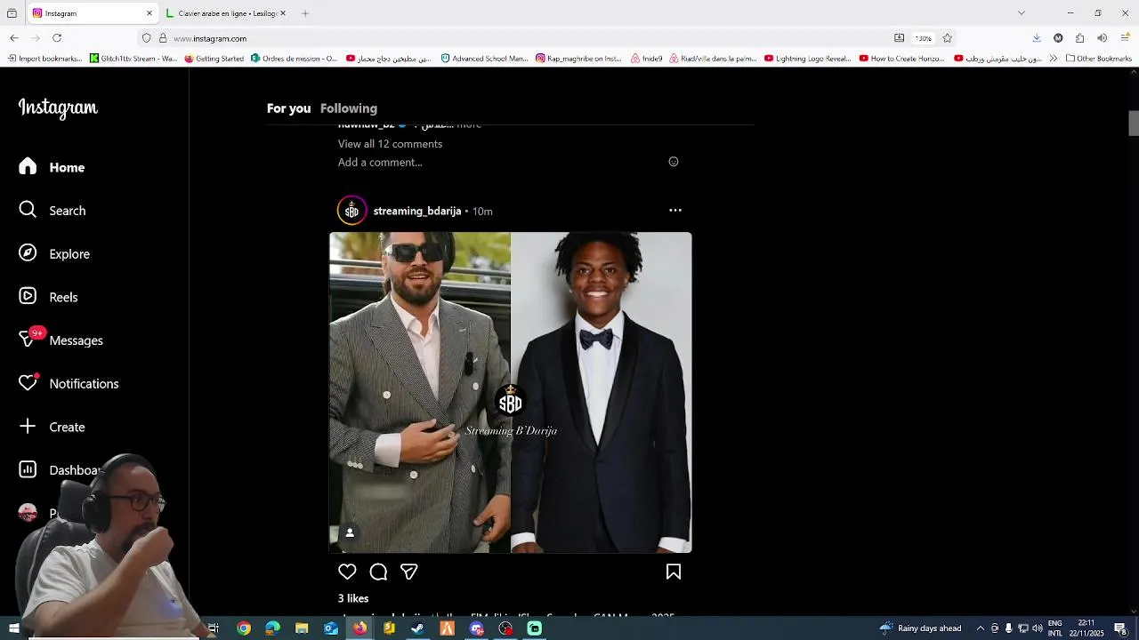Open browser downloads panel
The image size is (1139, 640).
(x=1037, y=38)
